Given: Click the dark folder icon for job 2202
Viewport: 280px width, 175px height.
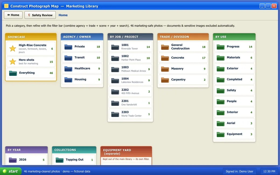Looking at the screenshot, I should 115,92.
